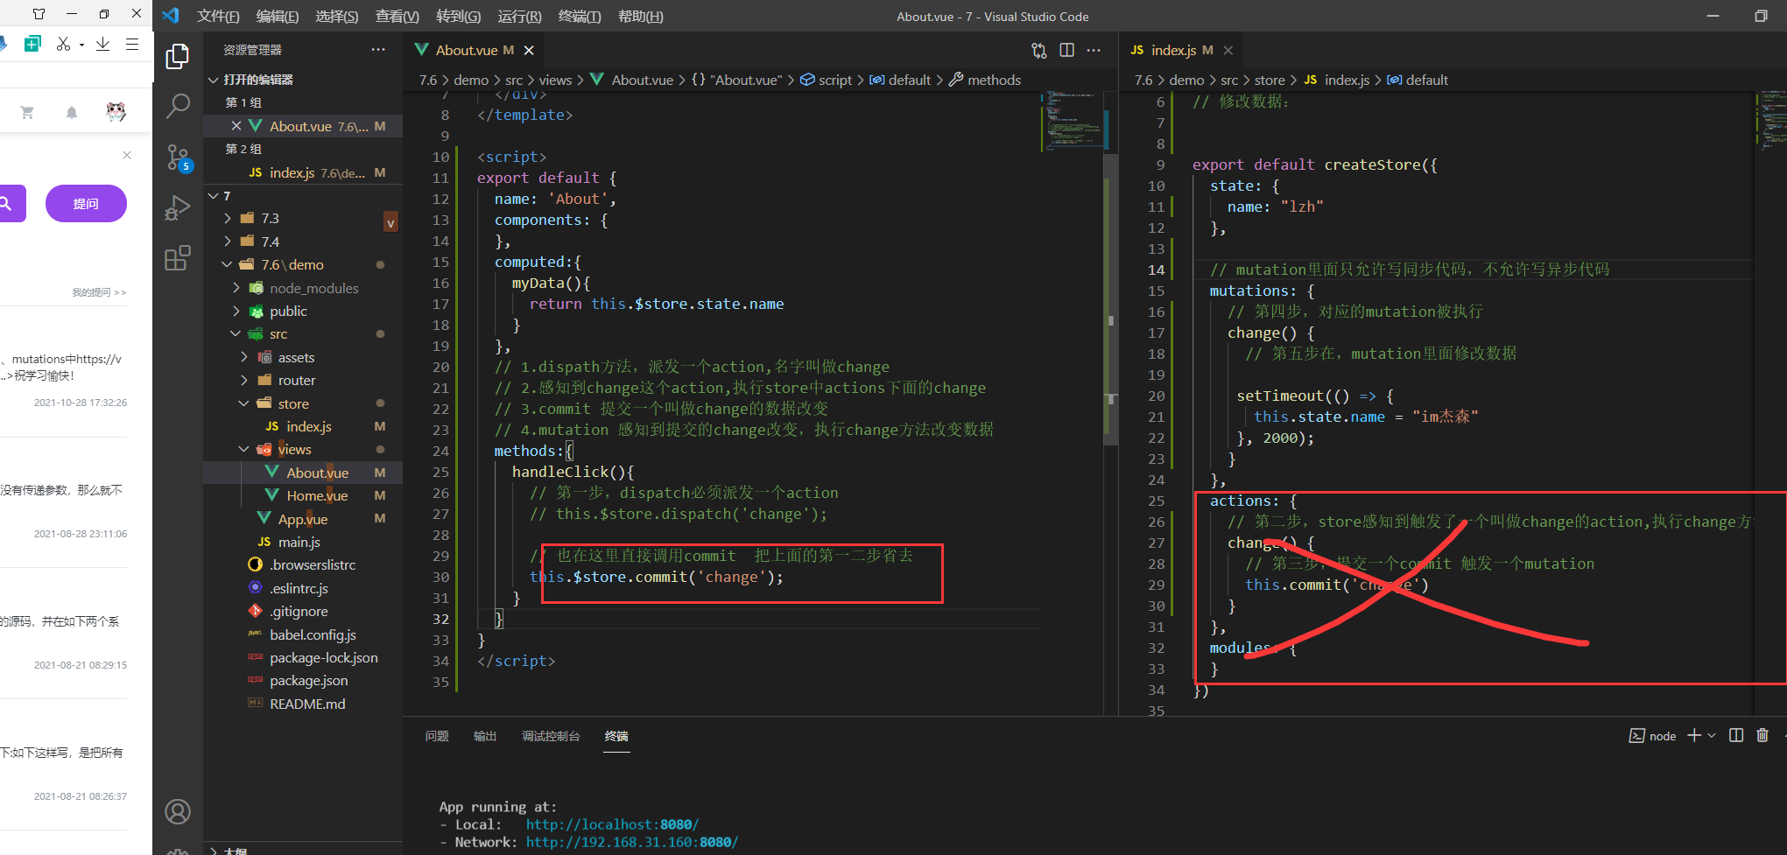Open the 帮助(H) menu
Viewport: 1787px width, 855px height.
pos(641,17)
